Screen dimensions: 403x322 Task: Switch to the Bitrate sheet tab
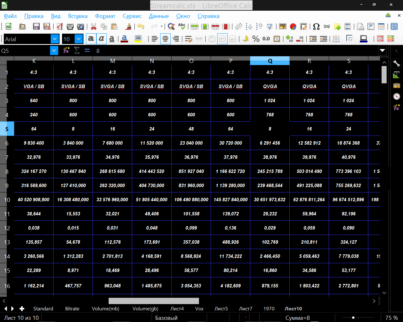click(x=72, y=309)
